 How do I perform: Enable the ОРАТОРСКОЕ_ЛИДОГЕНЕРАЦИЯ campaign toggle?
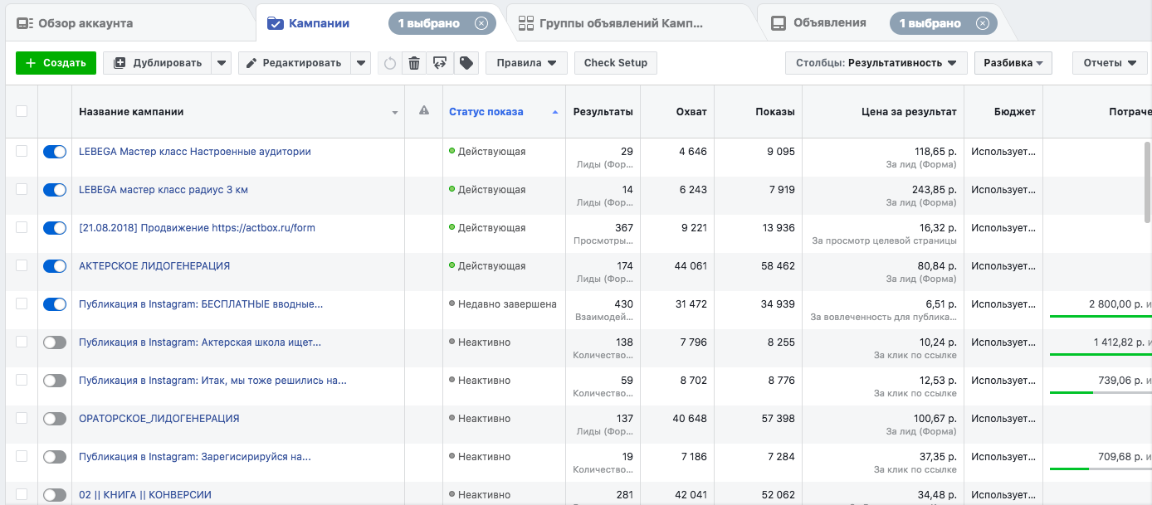point(55,419)
